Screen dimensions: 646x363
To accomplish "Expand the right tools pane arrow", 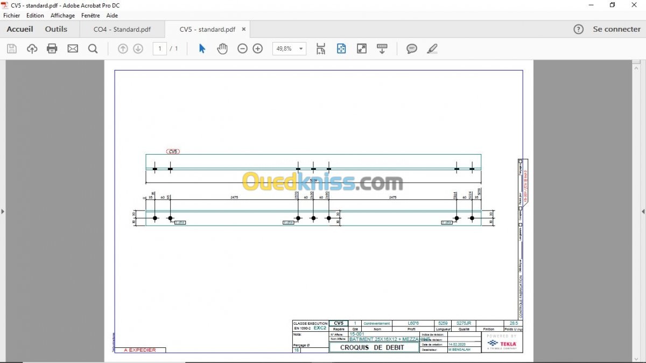I will [643, 211].
